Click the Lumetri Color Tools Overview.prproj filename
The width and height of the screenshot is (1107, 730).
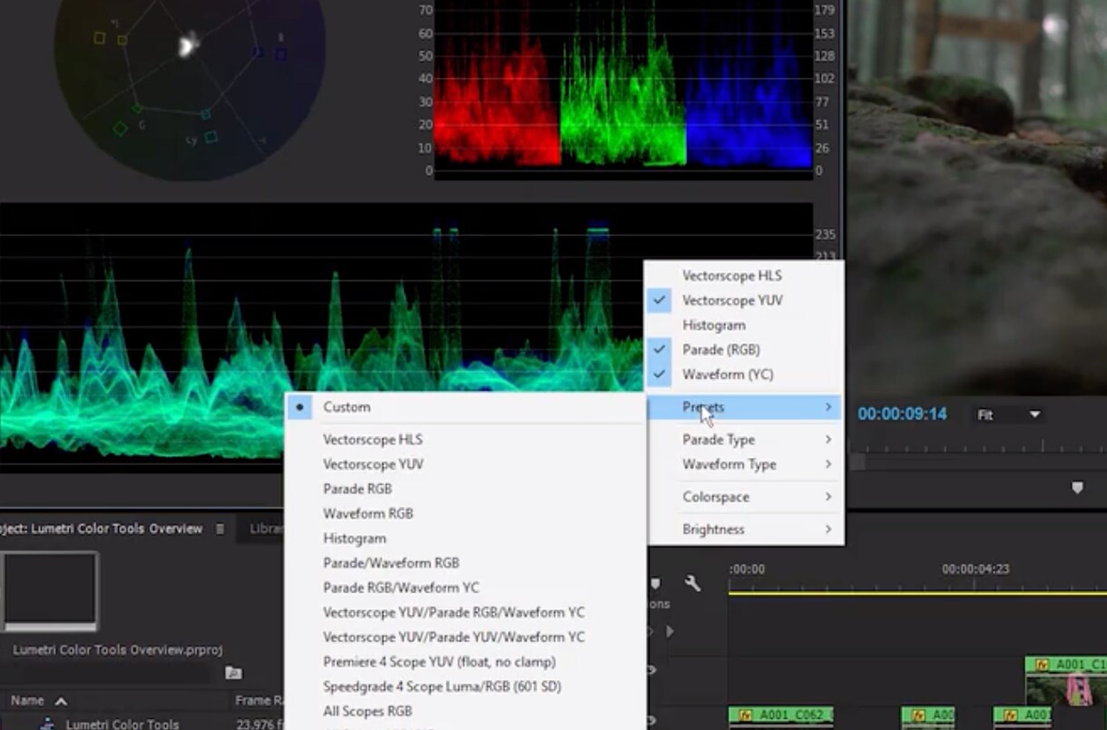pos(117,649)
